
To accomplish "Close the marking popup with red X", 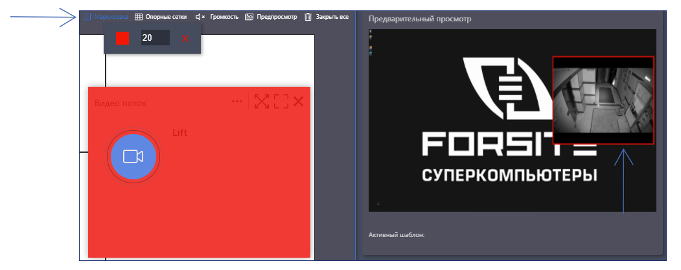I will click(185, 39).
